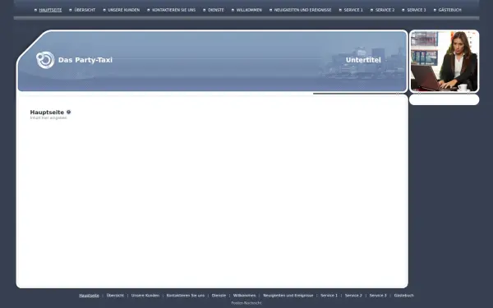
Task: Open Neuigkeiten und Ereignisse footer link
Action: click(288, 296)
